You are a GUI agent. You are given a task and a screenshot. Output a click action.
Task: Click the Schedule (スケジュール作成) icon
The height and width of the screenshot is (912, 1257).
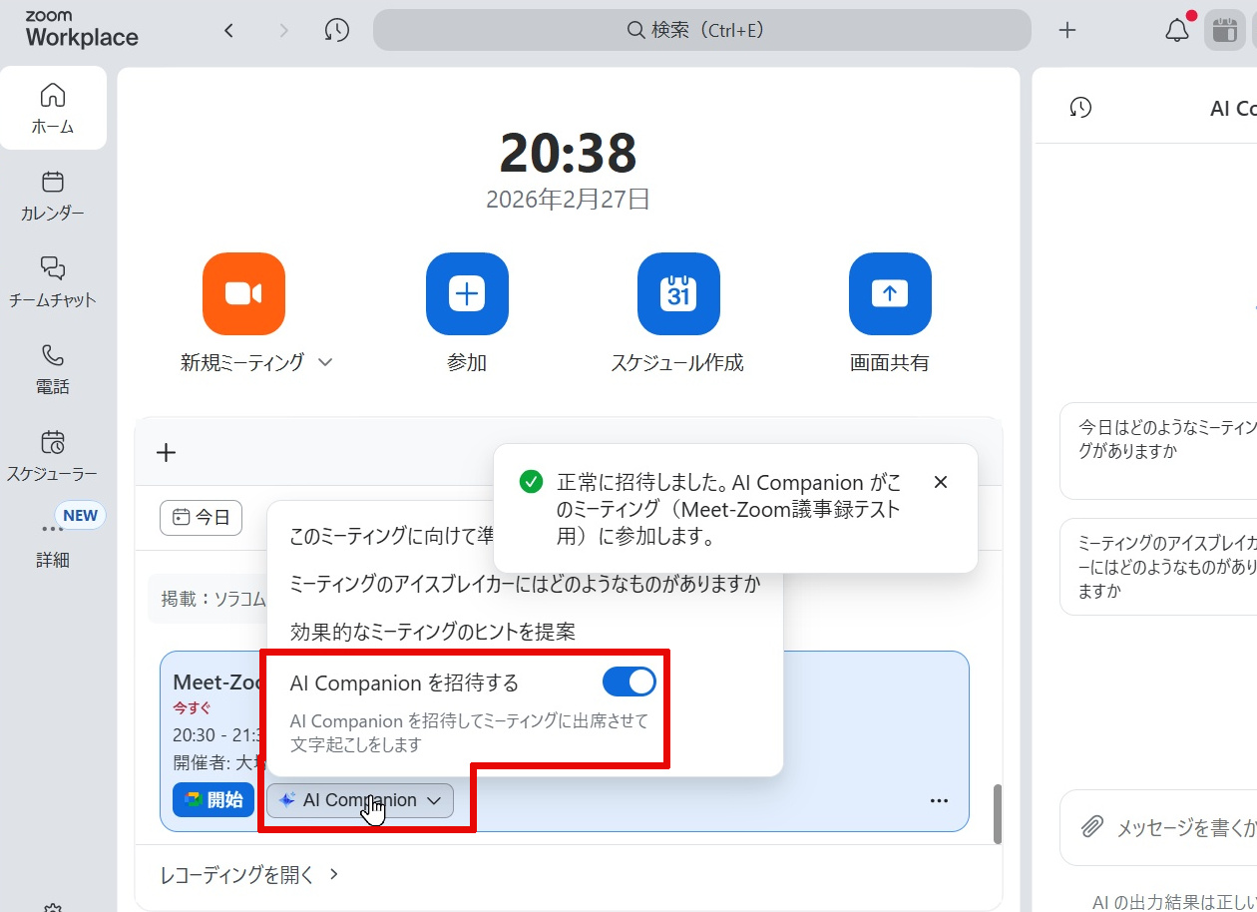tap(678, 293)
